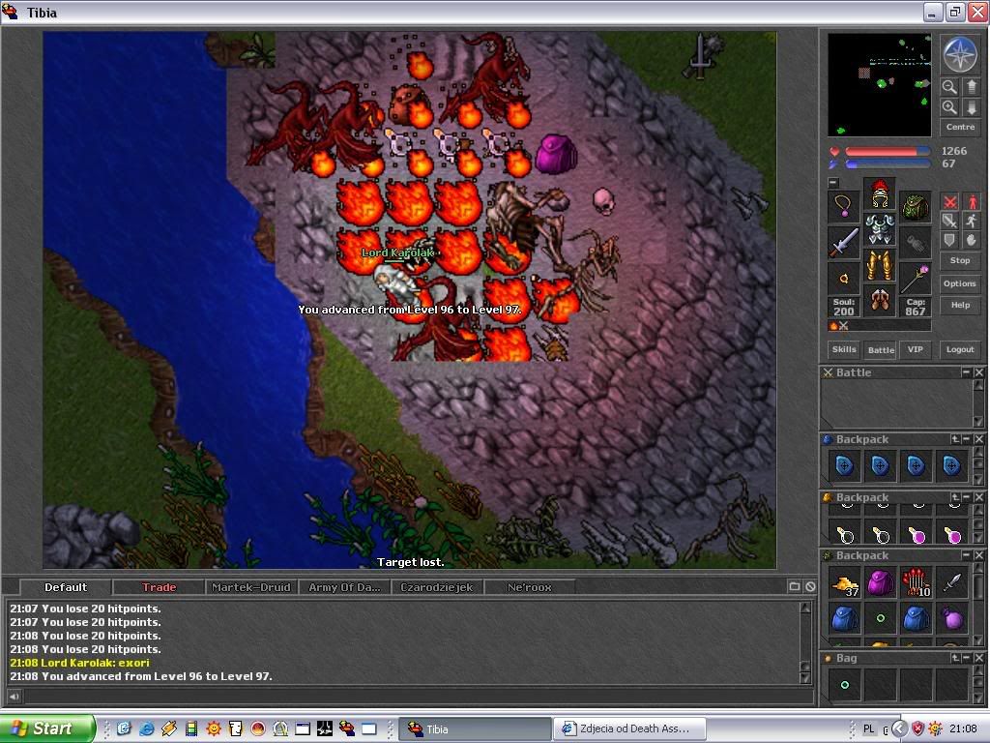Select the gold coins stack of 37
This screenshot has height=743, width=990.
(x=844, y=583)
